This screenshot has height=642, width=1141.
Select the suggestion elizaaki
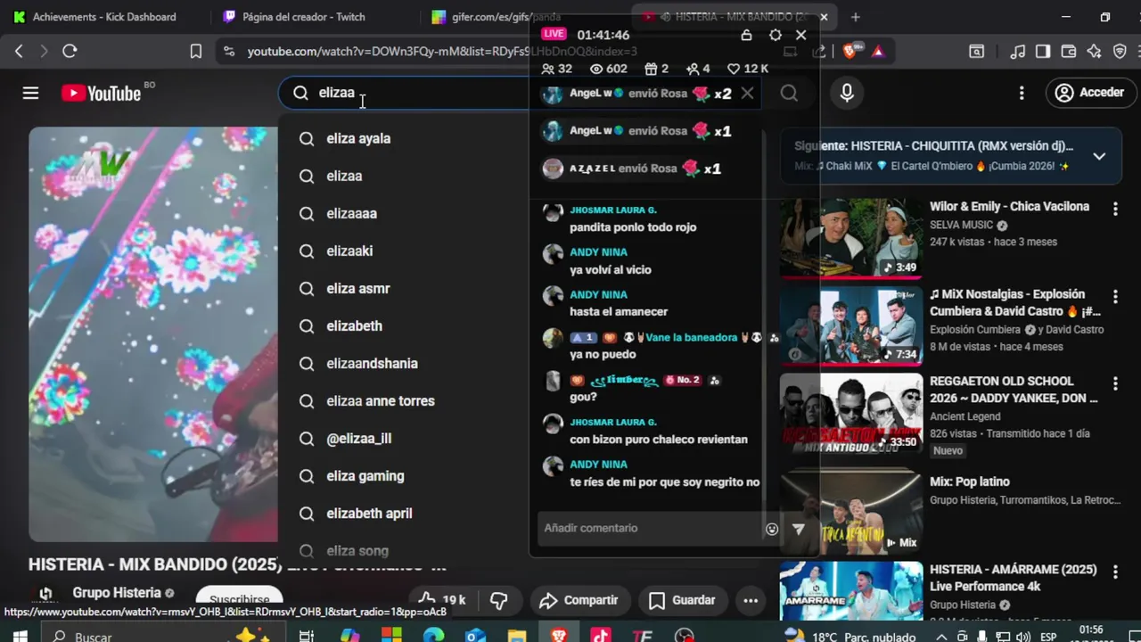404,251
